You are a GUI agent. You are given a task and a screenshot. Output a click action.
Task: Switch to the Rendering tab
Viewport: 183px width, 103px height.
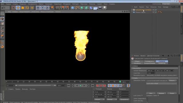click(x=162, y=63)
